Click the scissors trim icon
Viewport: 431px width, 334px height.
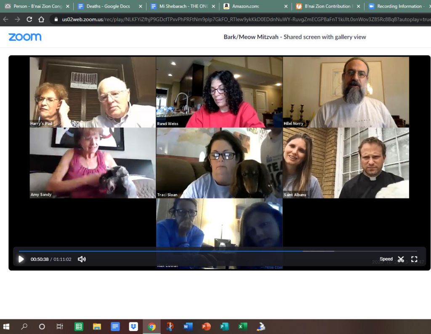pyautogui.click(x=401, y=259)
